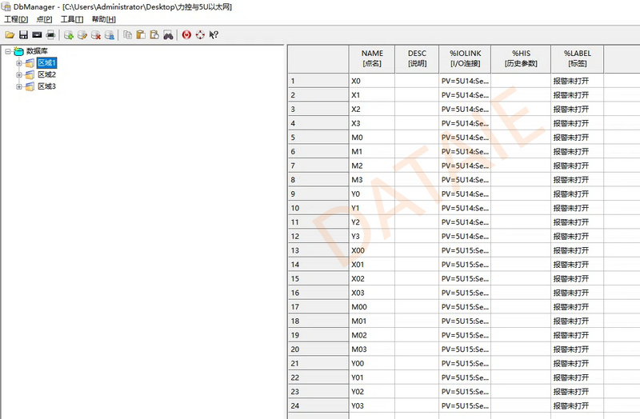Collapse the 数据库 tree root node
The image size is (640, 419).
(x=8, y=51)
